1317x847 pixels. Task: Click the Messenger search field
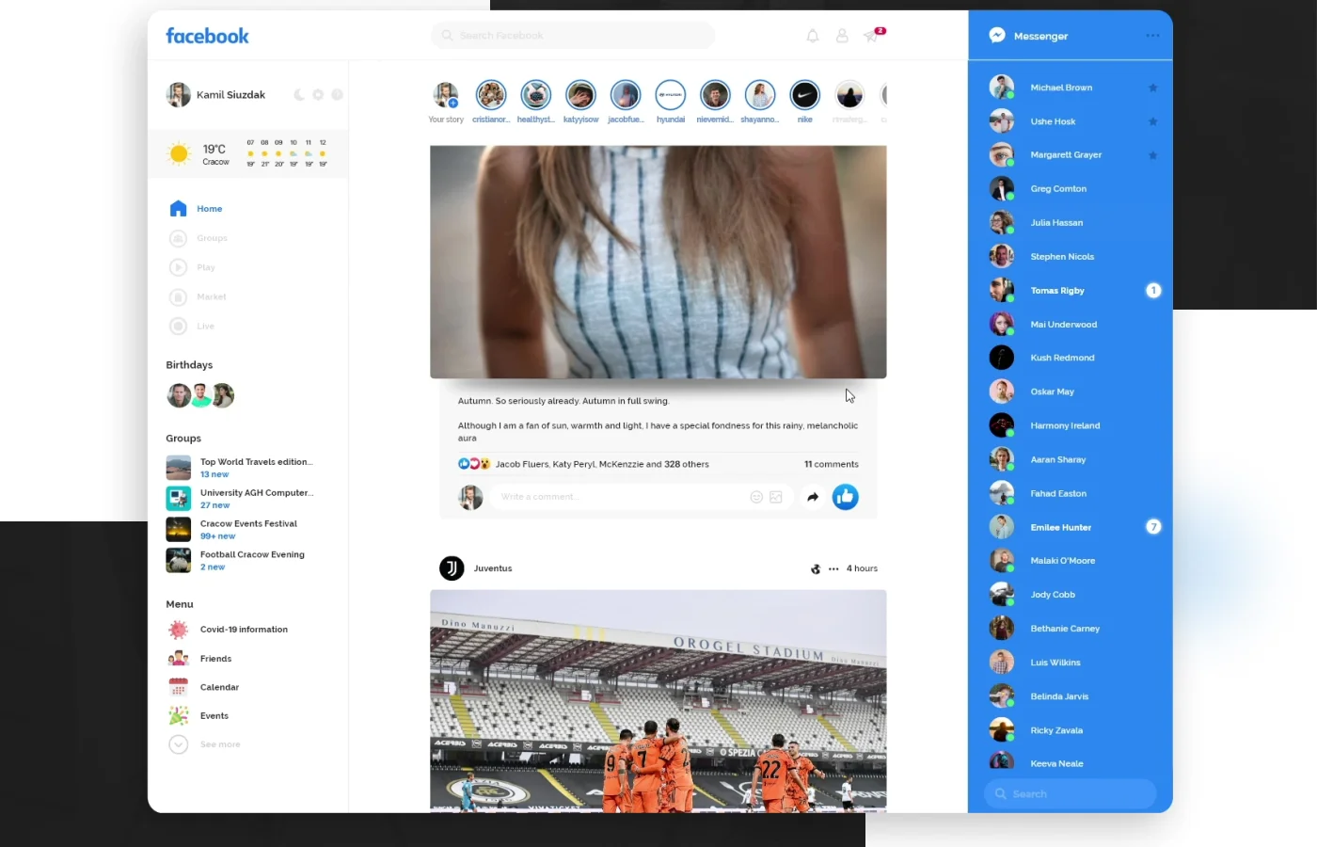1070,793
